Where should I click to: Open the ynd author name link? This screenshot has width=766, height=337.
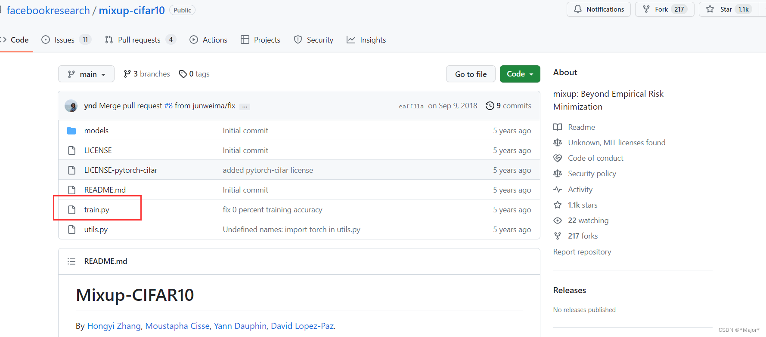90,106
